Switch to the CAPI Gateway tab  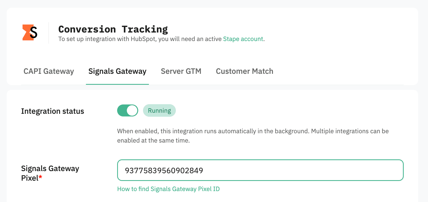pyautogui.click(x=49, y=71)
